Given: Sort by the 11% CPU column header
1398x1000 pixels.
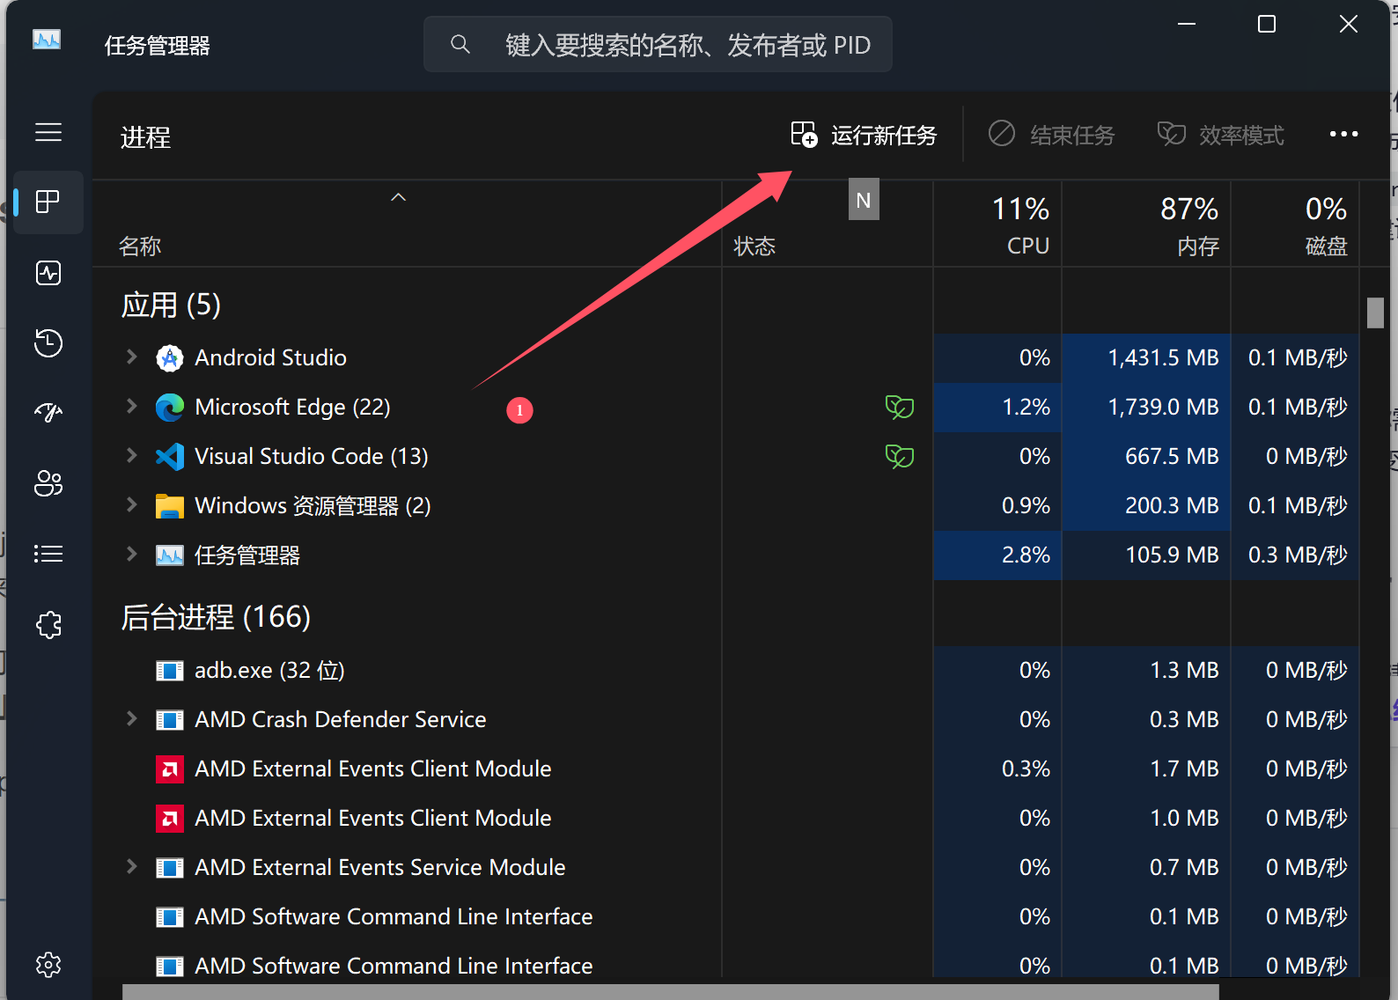Looking at the screenshot, I should pos(997,224).
